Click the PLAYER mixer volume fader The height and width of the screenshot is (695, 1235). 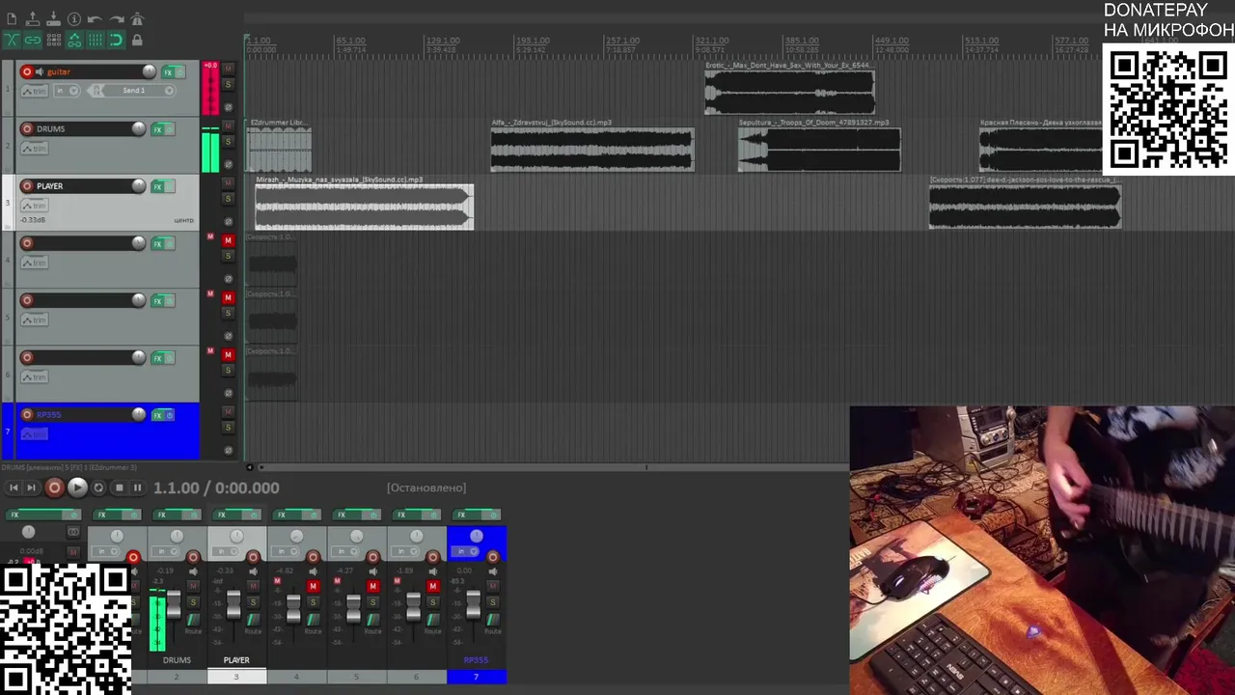[233, 605]
